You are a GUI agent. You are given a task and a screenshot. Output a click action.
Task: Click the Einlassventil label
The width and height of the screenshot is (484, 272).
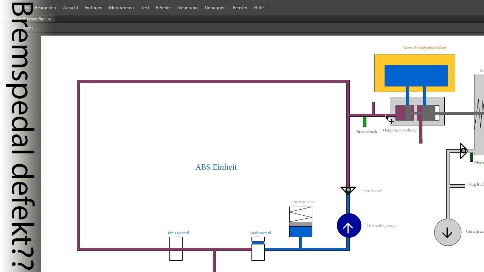178,233
